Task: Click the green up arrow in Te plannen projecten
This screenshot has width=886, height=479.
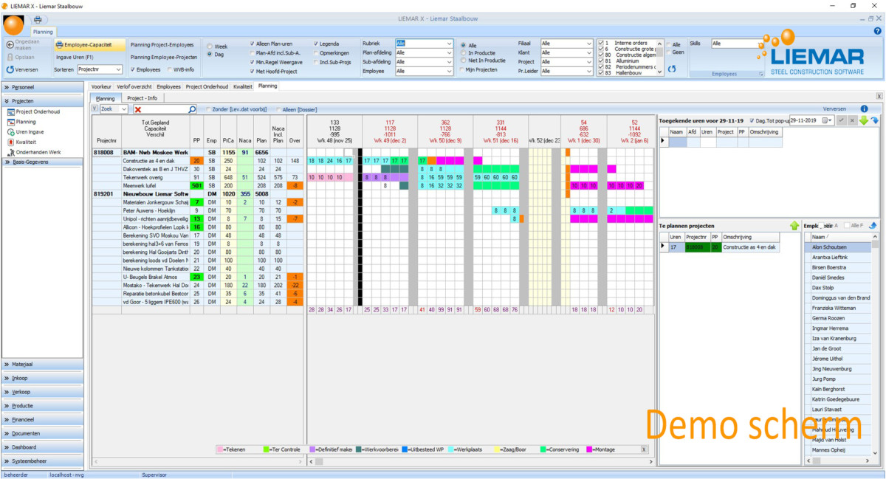Action: click(x=794, y=226)
